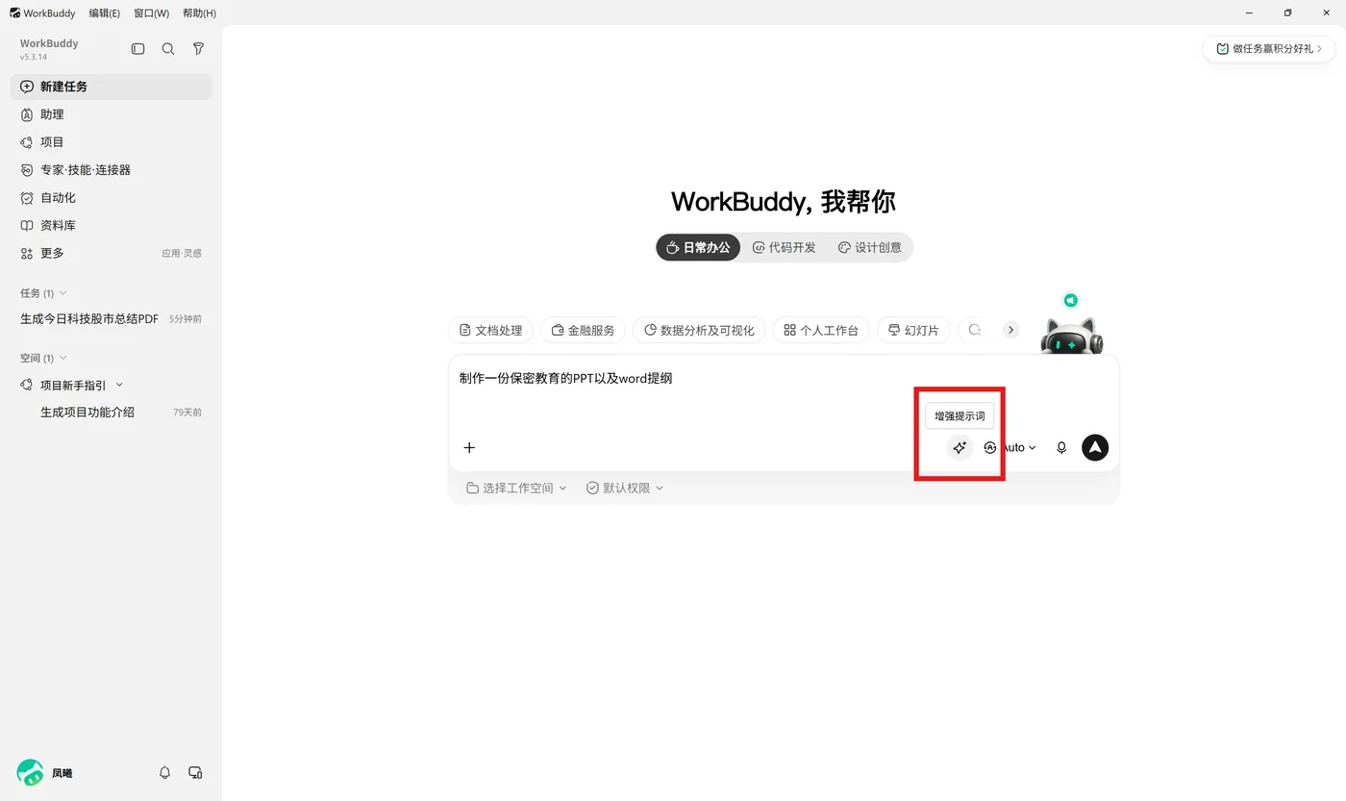Screen dimensions: 1346x801
Task: Open 生成项目功能介绍 item
Action: coord(87,413)
